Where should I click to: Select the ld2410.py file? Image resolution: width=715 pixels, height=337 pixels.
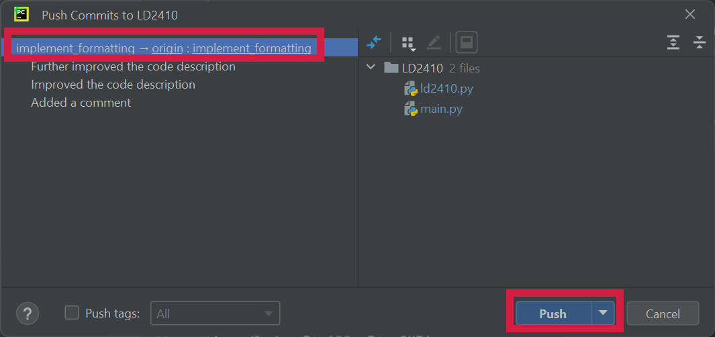pos(446,89)
